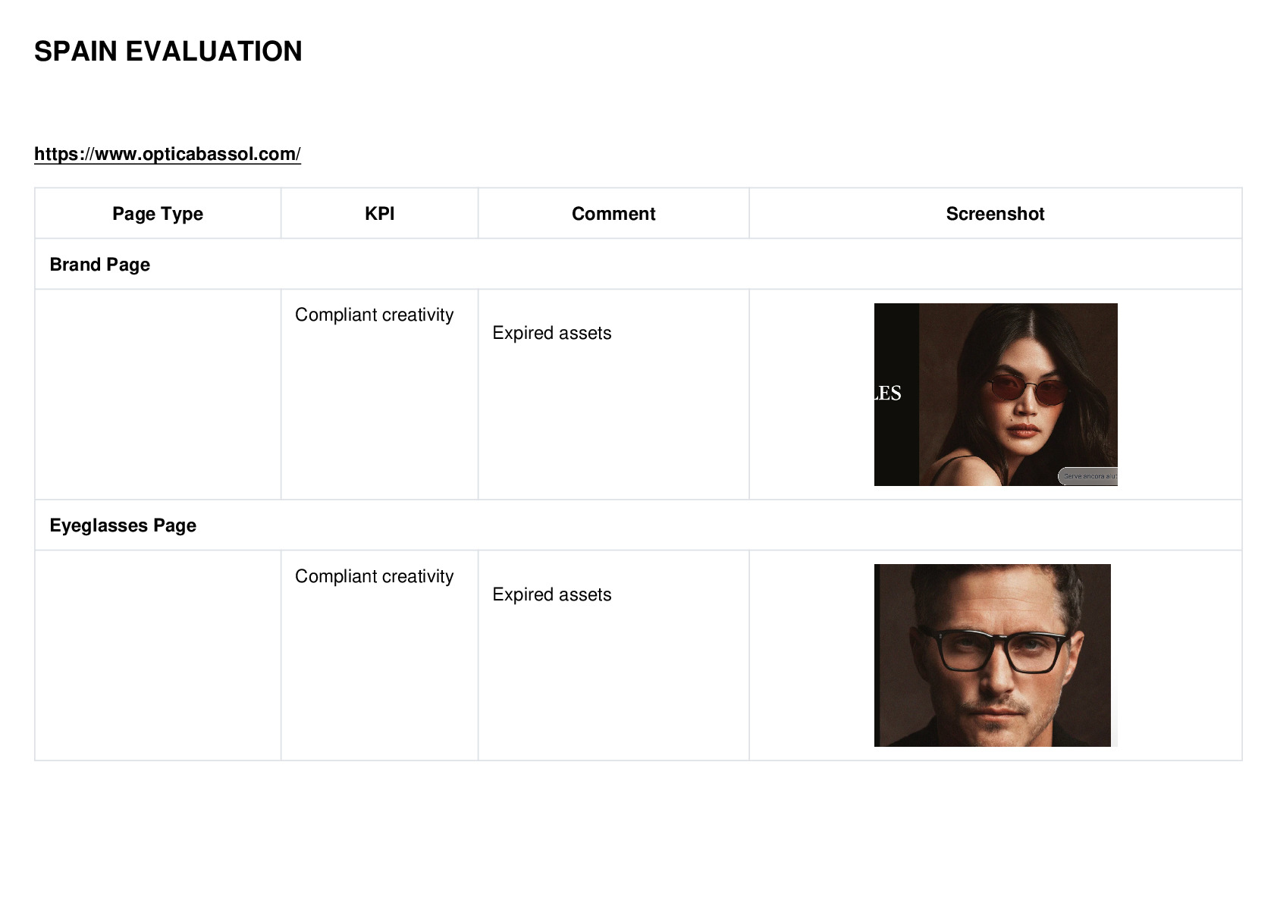Screen dimensions: 1277x903
Task: Click the empty Page Type cell in the Brand row
Action: (x=158, y=394)
